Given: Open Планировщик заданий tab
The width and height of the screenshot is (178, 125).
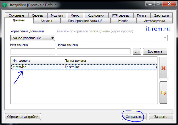Looking at the screenshot, I should click(85, 21).
